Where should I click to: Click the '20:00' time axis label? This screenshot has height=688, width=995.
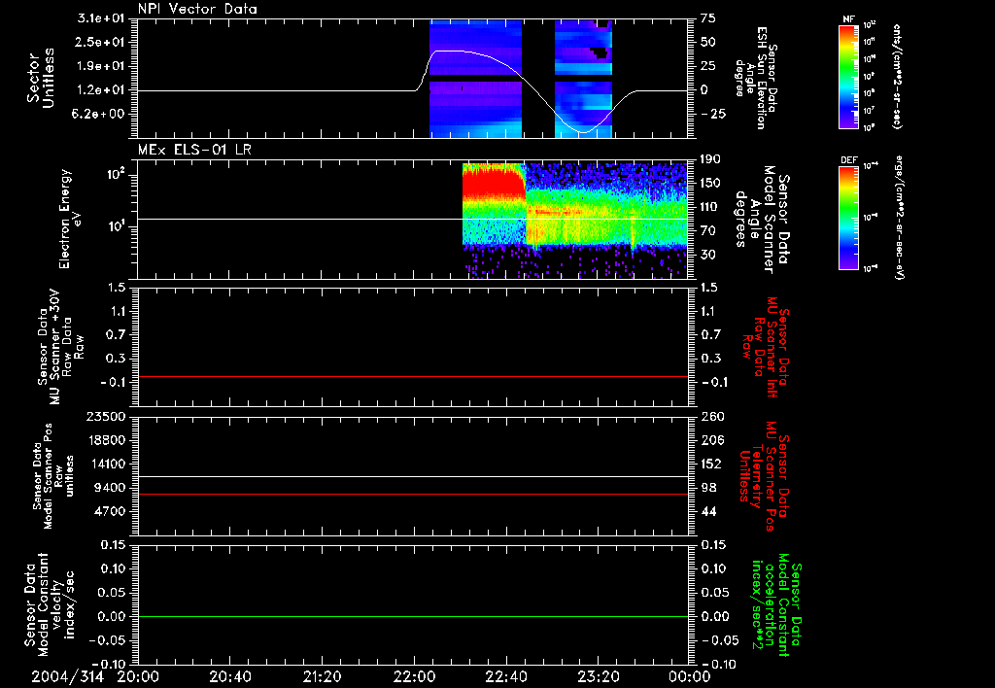(138, 676)
